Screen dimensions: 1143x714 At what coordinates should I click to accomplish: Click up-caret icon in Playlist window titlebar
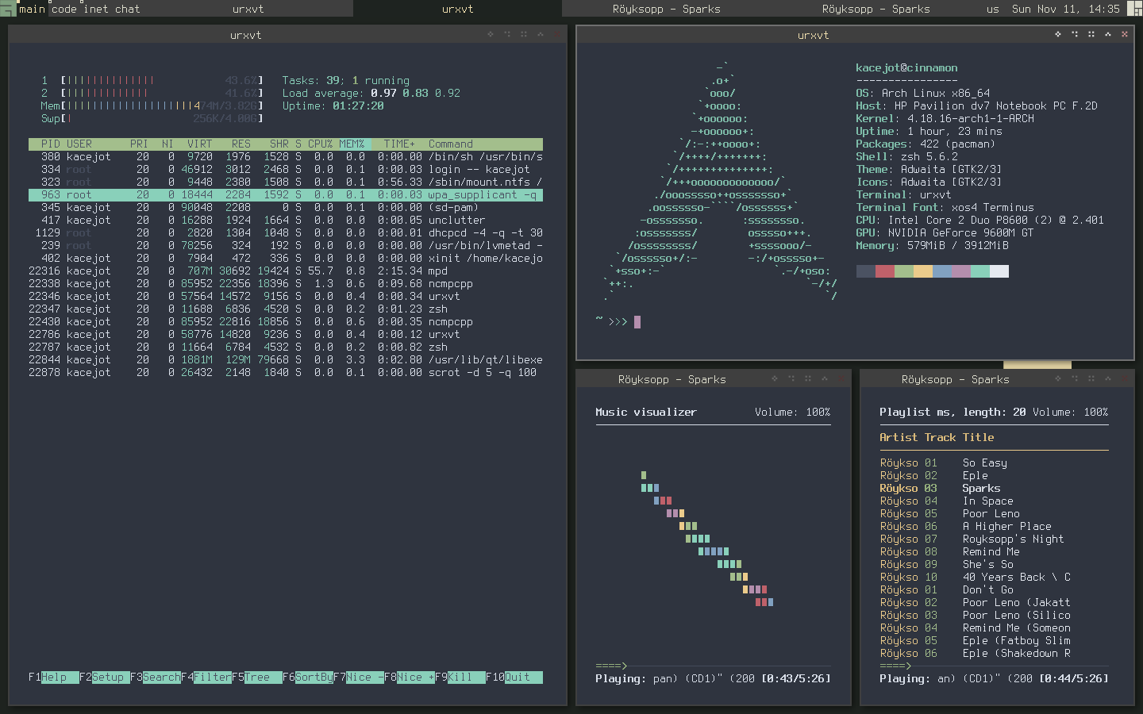1108,378
